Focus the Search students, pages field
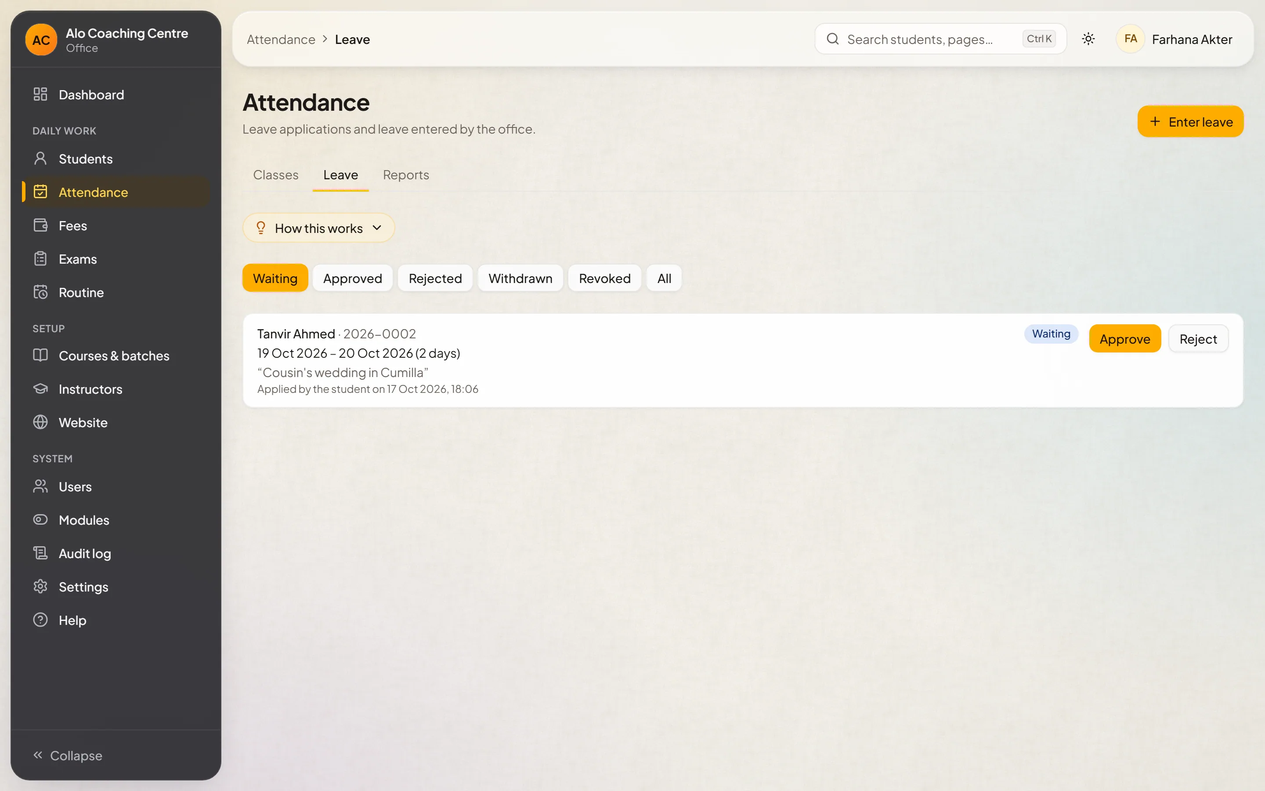The height and width of the screenshot is (791, 1265). point(940,39)
